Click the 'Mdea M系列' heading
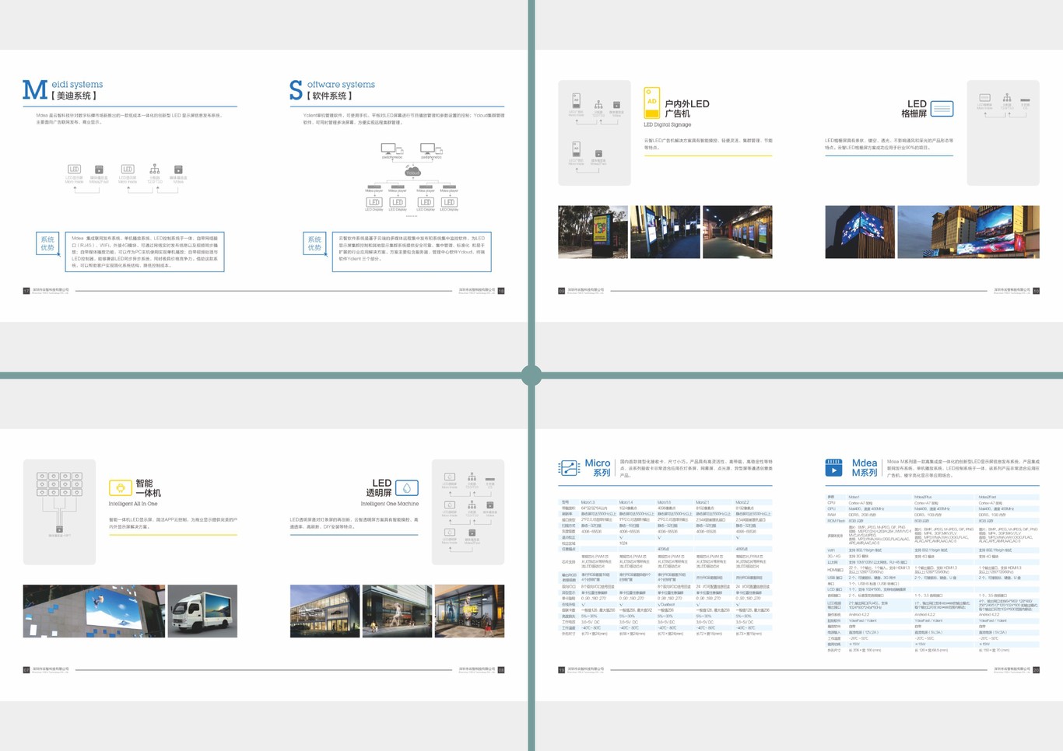The width and height of the screenshot is (1063, 751). tap(865, 467)
